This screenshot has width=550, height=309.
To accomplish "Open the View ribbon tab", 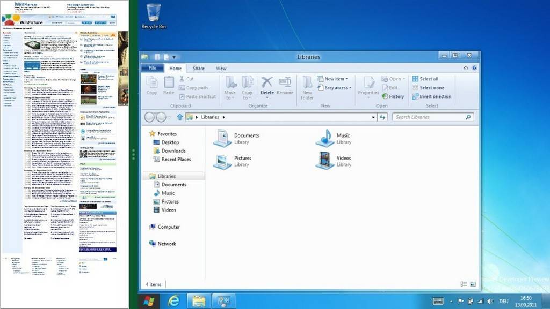I will coord(221,69).
